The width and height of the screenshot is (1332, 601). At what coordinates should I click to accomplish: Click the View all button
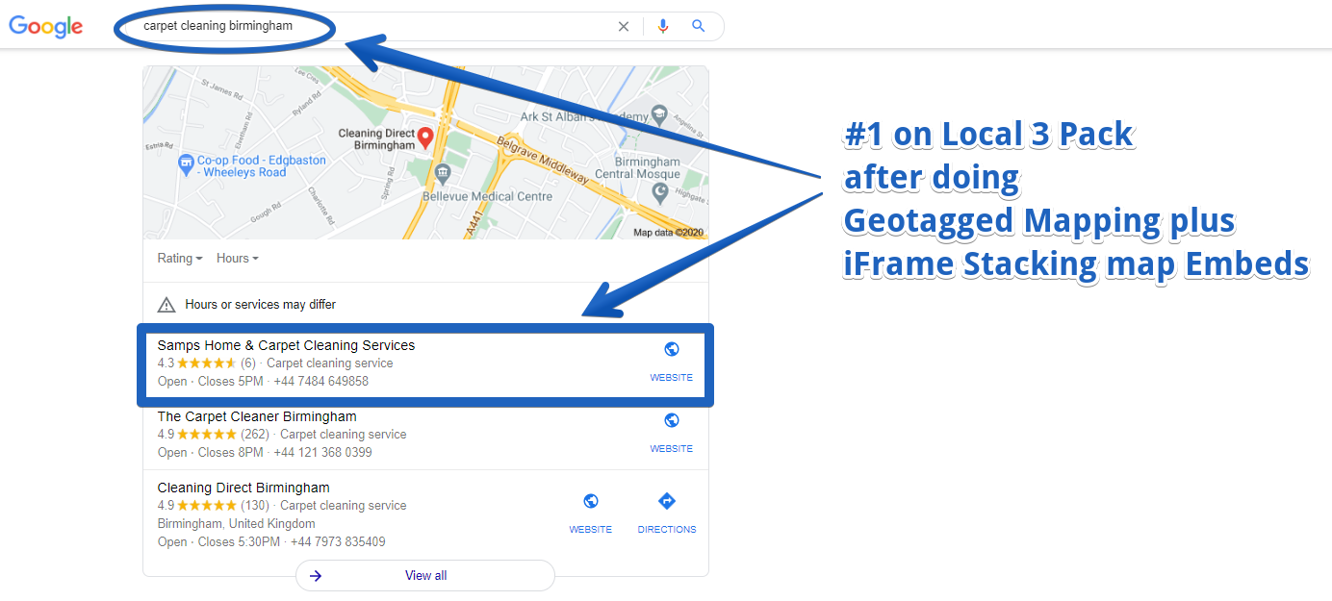click(x=425, y=575)
